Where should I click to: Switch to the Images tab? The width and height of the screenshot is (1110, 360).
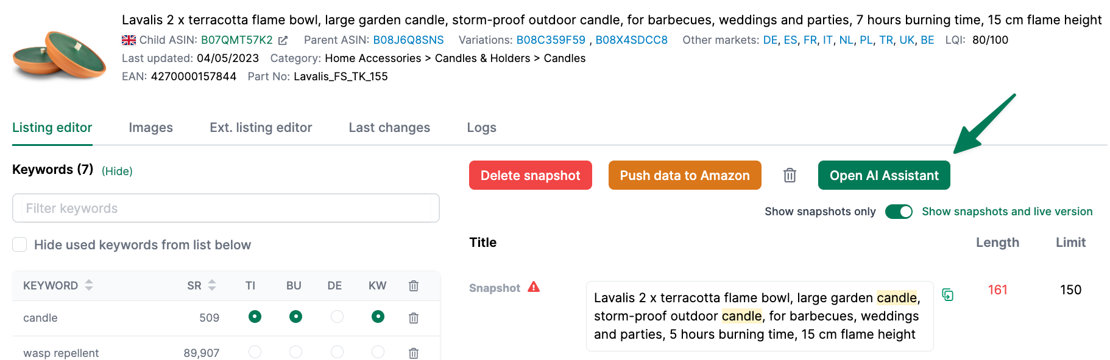[150, 128]
